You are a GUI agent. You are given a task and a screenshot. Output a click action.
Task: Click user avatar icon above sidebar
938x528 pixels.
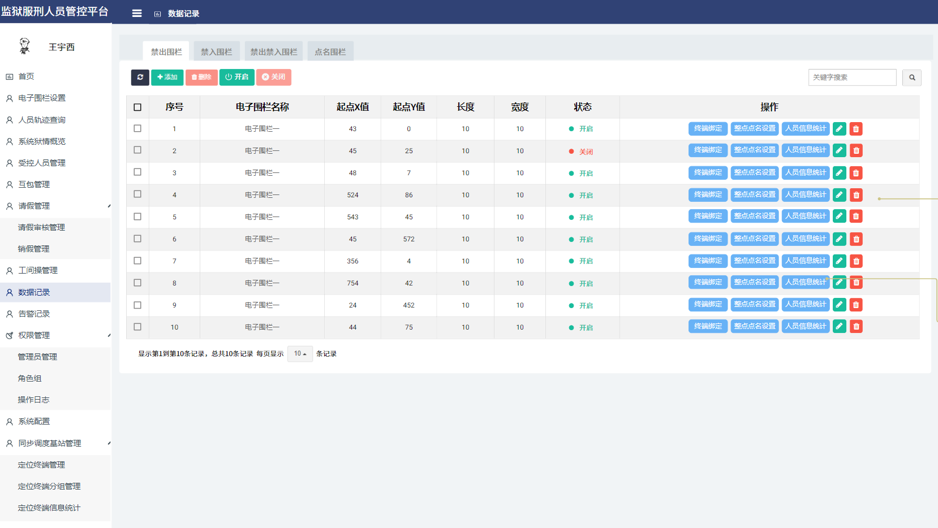[x=24, y=46]
